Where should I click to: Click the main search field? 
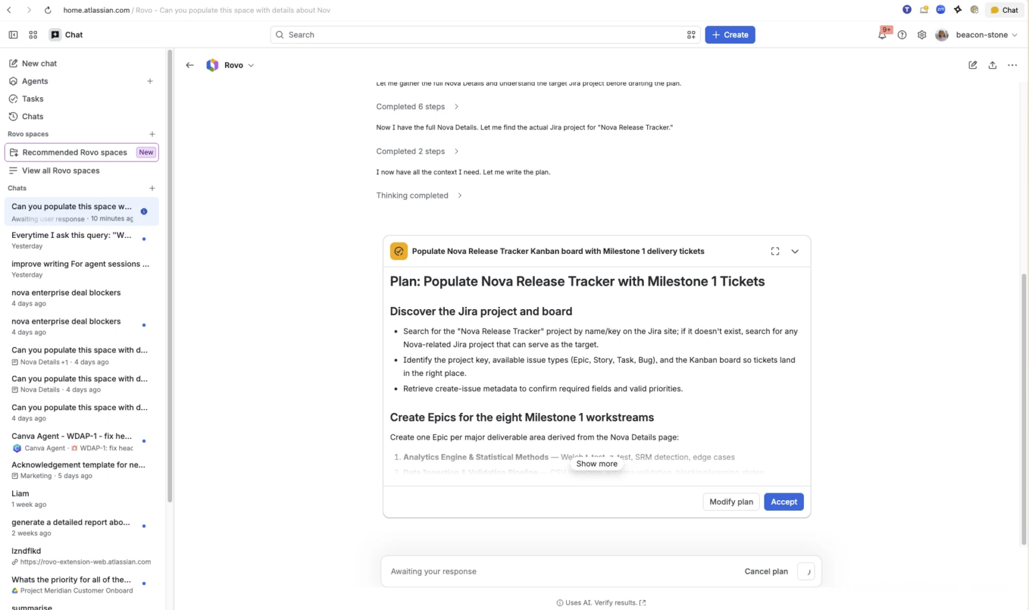(485, 35)
